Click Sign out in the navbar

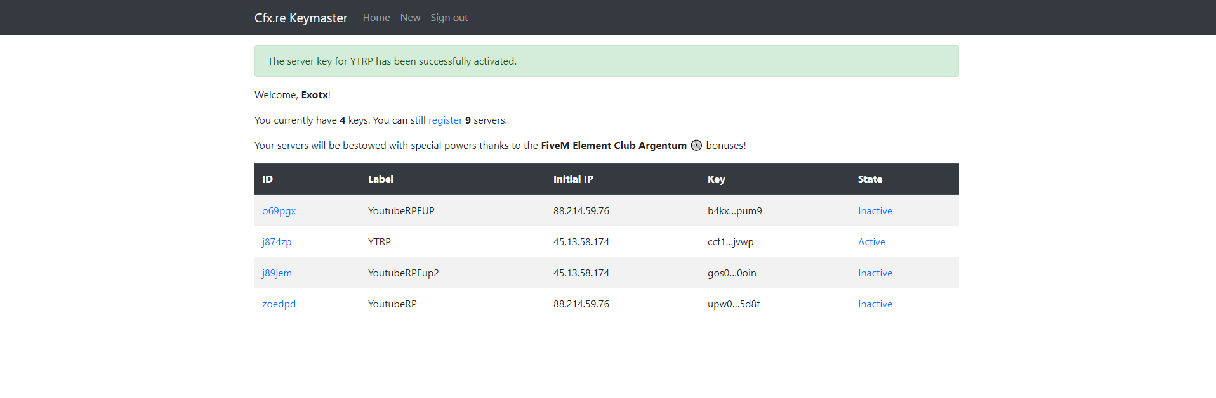coord(449,18)
